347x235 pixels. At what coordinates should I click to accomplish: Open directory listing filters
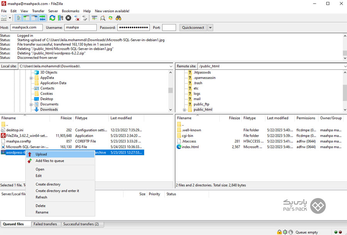click(x=94, y=18)
